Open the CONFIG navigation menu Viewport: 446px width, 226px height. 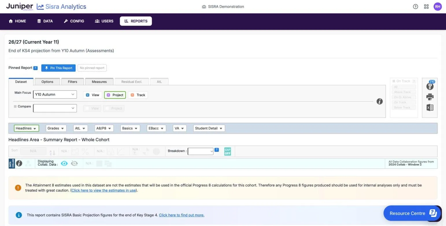tap(74, 21)
